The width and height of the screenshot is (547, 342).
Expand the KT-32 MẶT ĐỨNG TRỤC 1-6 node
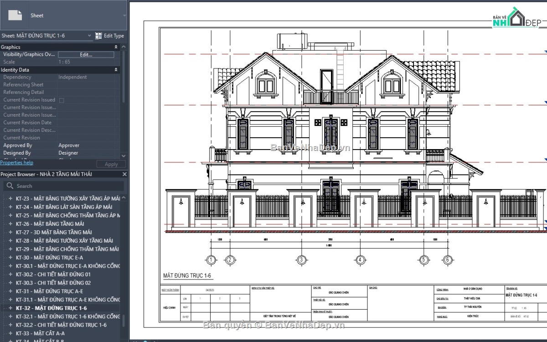click(10, 308)
